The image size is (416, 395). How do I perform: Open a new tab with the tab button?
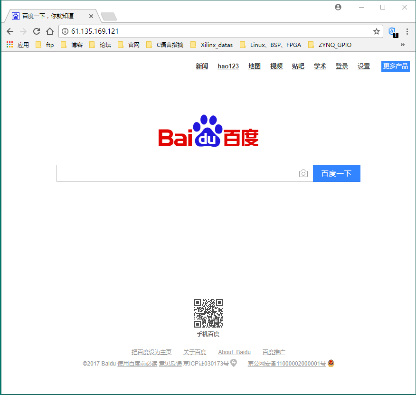109,17
